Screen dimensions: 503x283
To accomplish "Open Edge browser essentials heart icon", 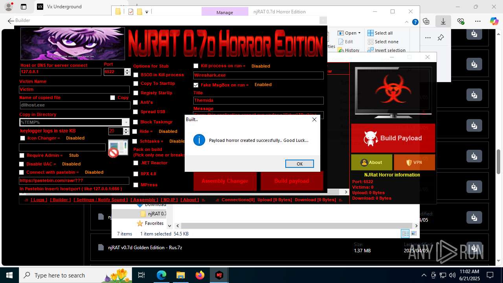I will point(461,21).
